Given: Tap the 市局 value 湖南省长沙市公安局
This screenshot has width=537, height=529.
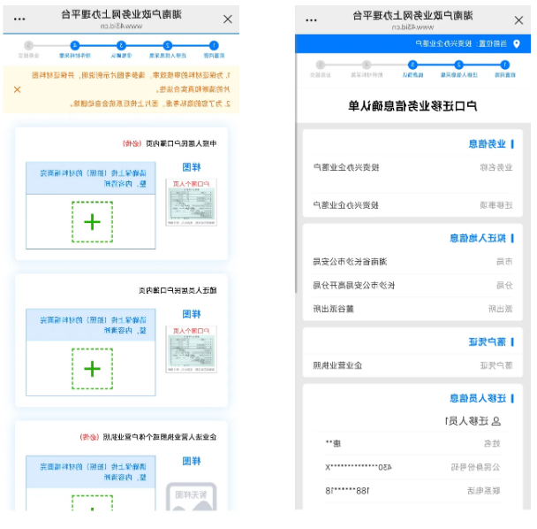Looking at the screenshot, I should 350,262.
